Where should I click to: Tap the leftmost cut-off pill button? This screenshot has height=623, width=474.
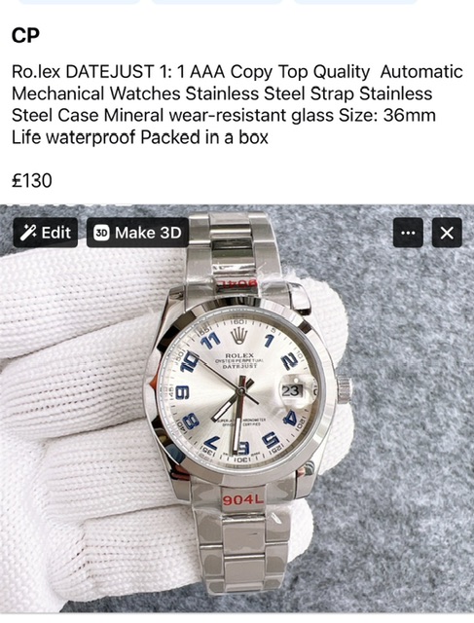pyautogui.click(x=80, y=2)
